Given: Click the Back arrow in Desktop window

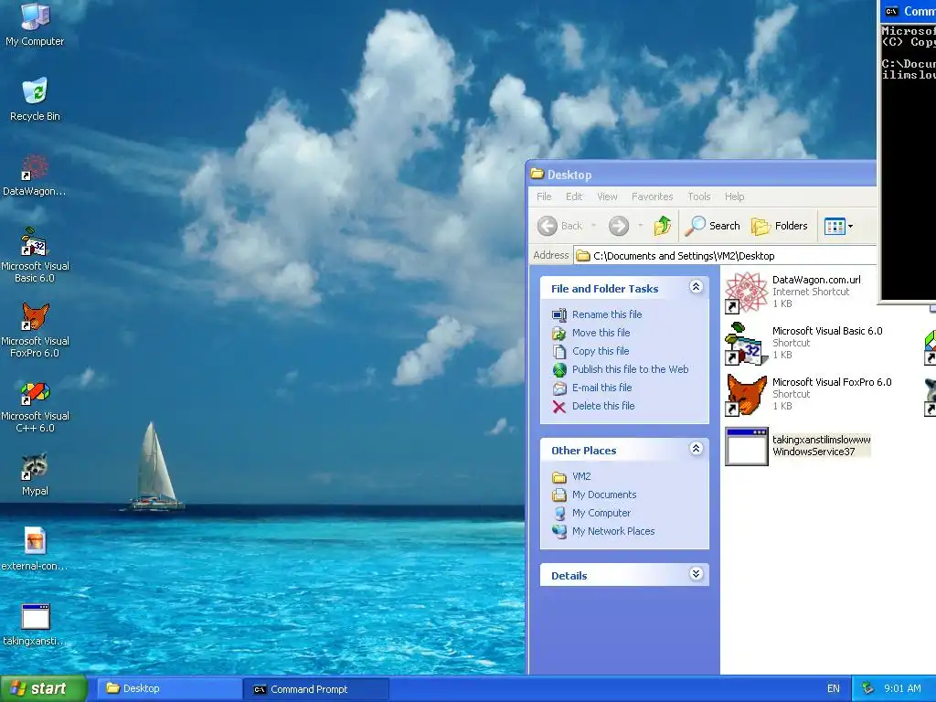Looking at the screenshot, I should [x=560, y=226].
